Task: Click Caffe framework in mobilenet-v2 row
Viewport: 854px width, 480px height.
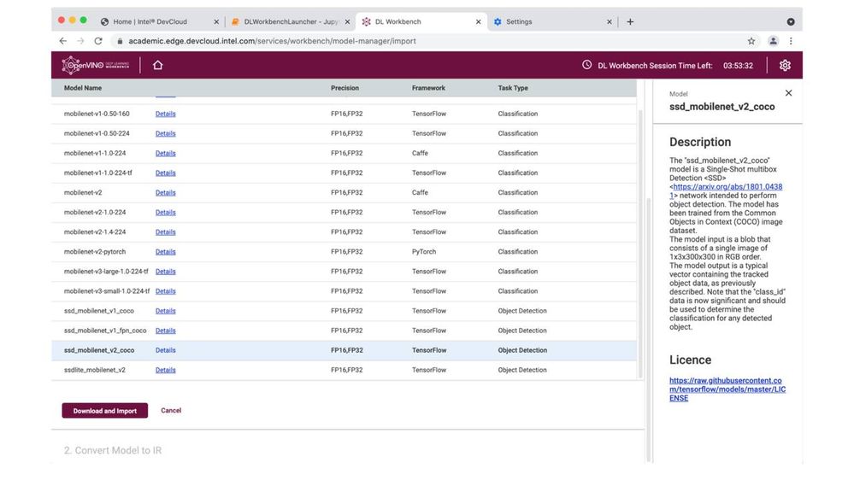Action: pyautogui.click(x=420, y=193)
